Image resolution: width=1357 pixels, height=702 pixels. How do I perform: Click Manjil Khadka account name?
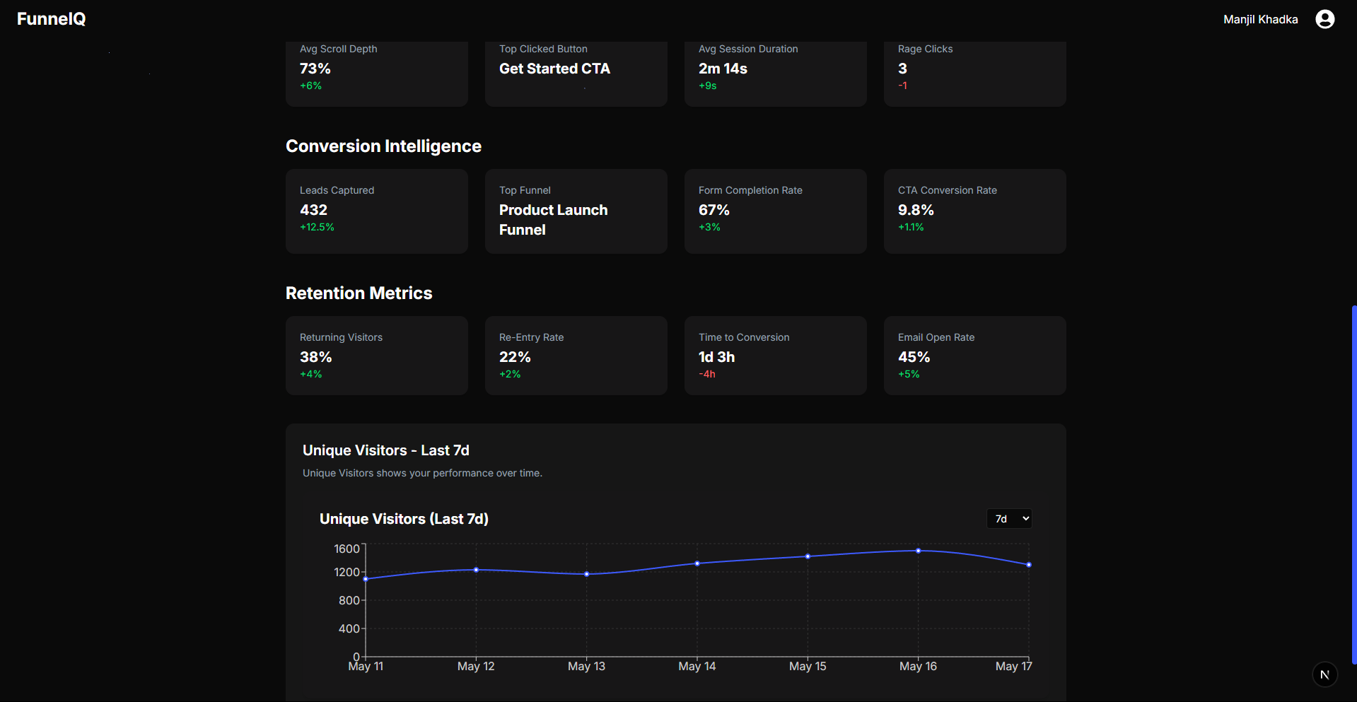[1260, 19]
